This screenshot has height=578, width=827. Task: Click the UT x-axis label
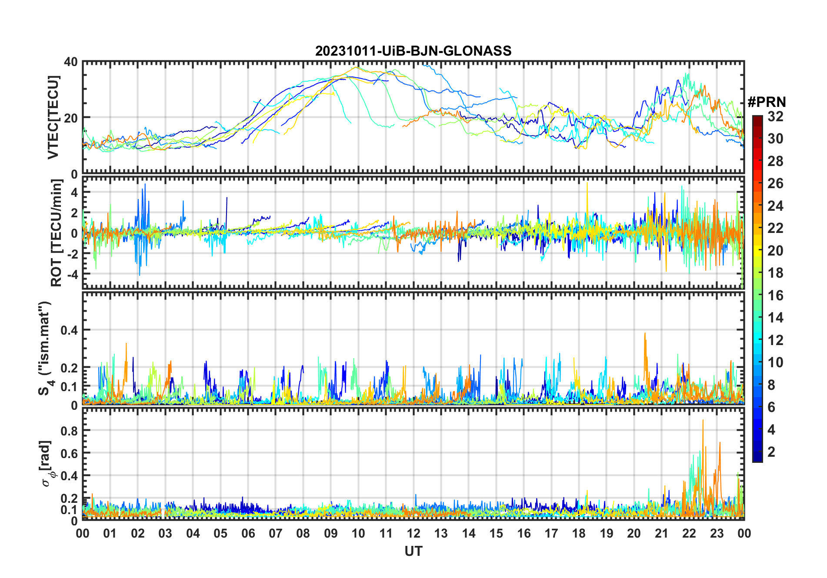click(413, 551)
